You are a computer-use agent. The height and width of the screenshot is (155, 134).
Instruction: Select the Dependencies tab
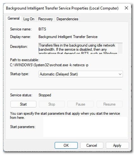(x=67, y=19)
